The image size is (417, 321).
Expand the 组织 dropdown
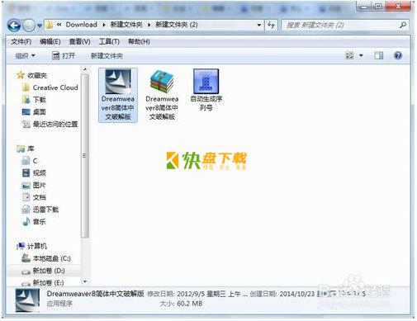coord(25,56)
